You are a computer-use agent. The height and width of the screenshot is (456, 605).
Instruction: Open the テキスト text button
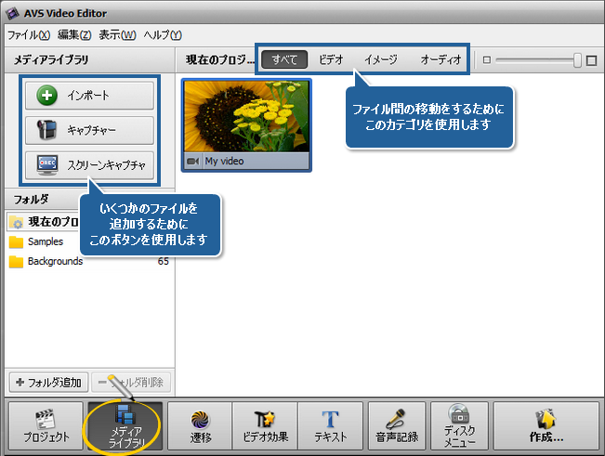click(x=331, y=425)
